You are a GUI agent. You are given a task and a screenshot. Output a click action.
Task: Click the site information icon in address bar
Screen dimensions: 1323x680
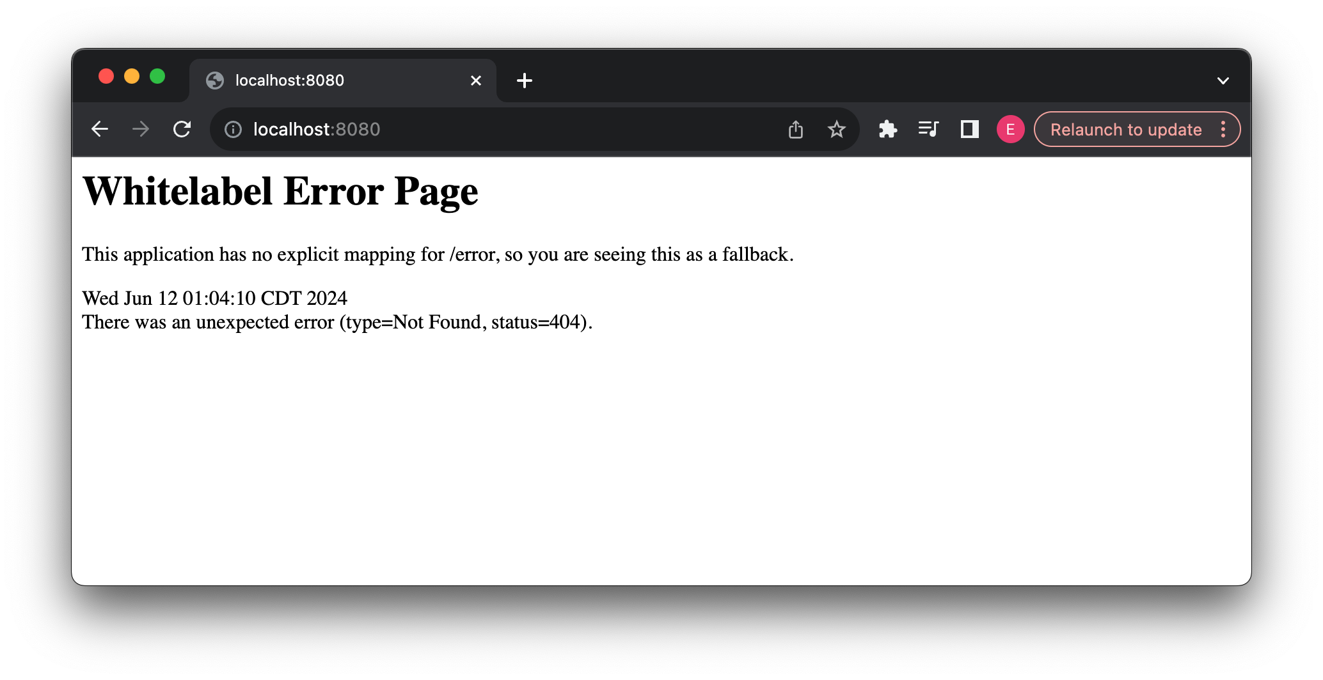coord(232,129)
